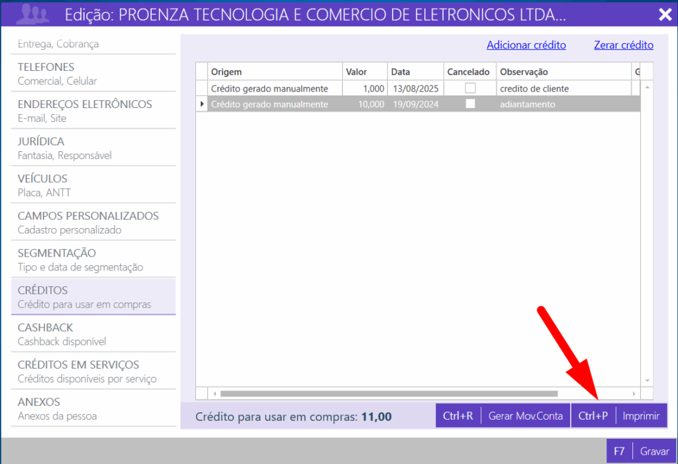Image resolution: width=678 pixels, height=464 pixels.
Task: Click the Adicionar crédito link
Action: 526,45
